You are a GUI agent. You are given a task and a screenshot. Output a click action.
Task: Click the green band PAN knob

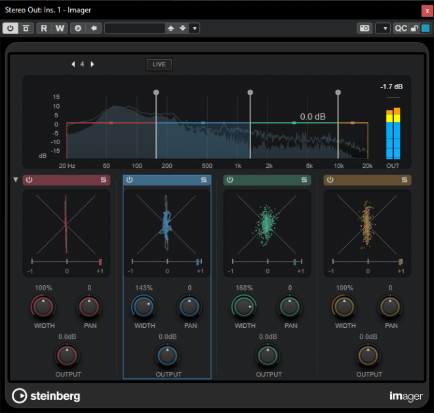point(290,307)
